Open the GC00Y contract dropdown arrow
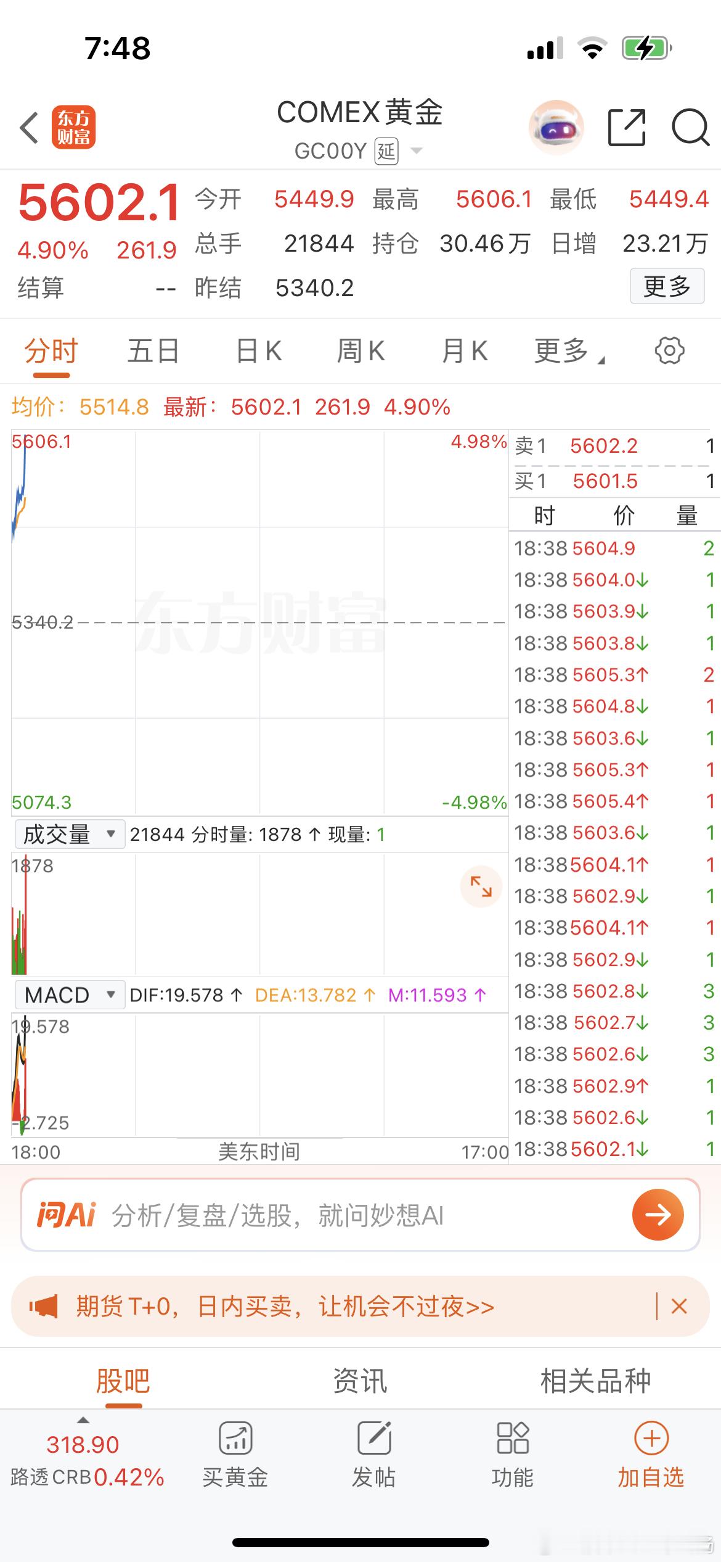Screen dimensions: 721x1562 coord(417,151)
